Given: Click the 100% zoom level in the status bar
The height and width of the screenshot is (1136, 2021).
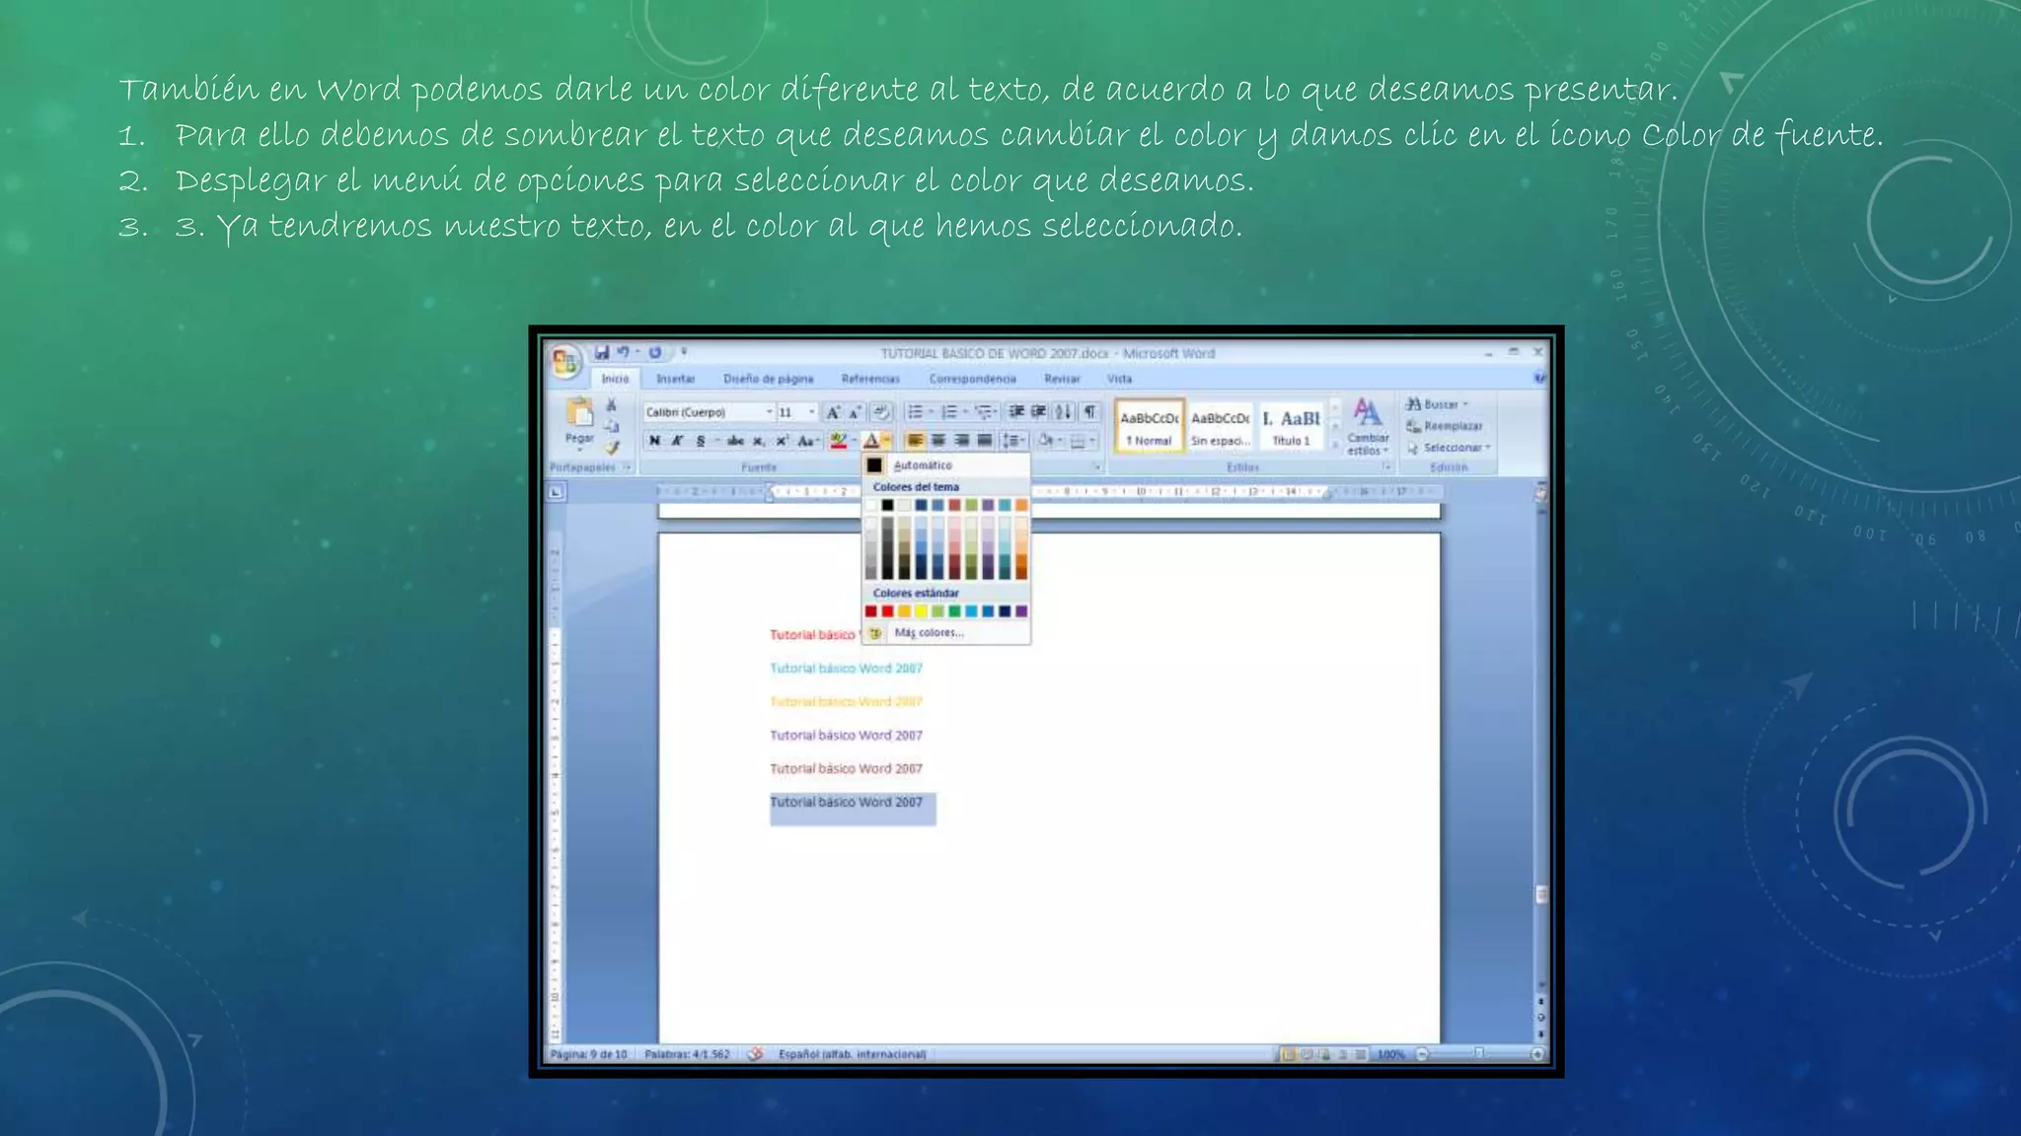Looking at the screenshot, I should click(1390, 1054).
